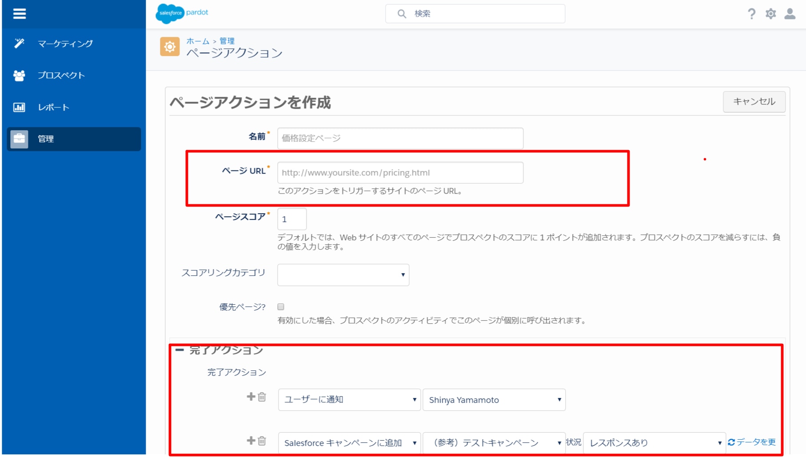Click the 管理 briefcase icon
Viewport: 806px width, 457px height.
[x=19, y=139]
